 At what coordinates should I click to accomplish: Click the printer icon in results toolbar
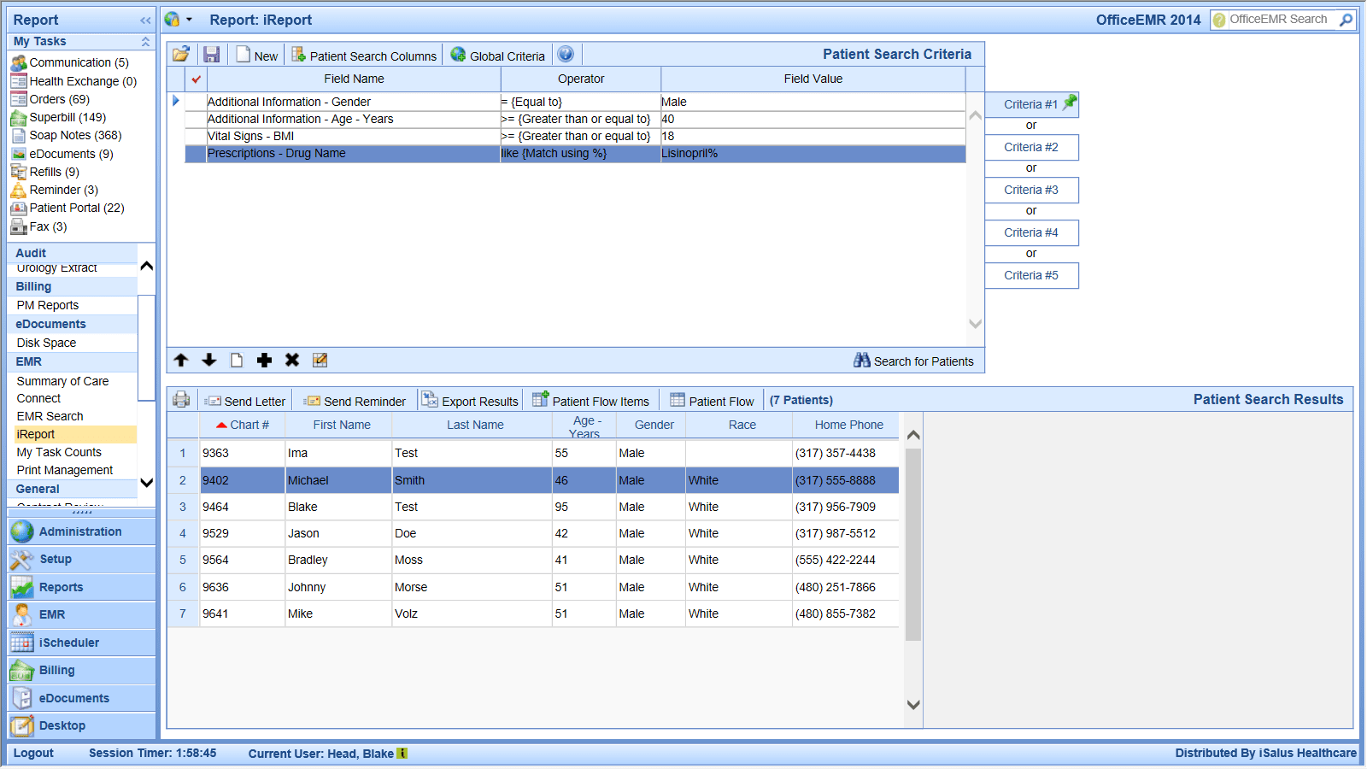click(181, 400)
